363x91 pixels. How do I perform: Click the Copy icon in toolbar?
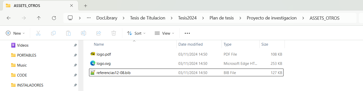(53, 33)
